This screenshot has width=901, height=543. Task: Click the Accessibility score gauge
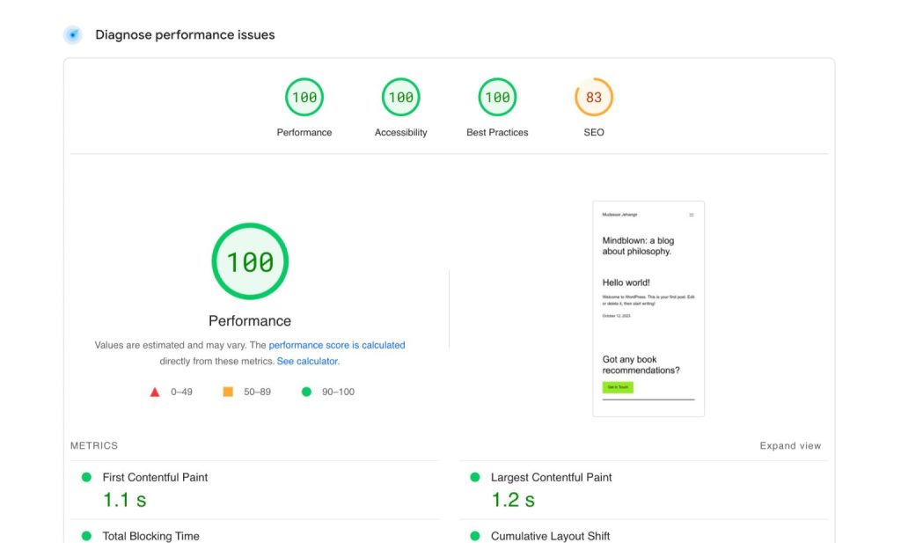(x=400, y=97)
